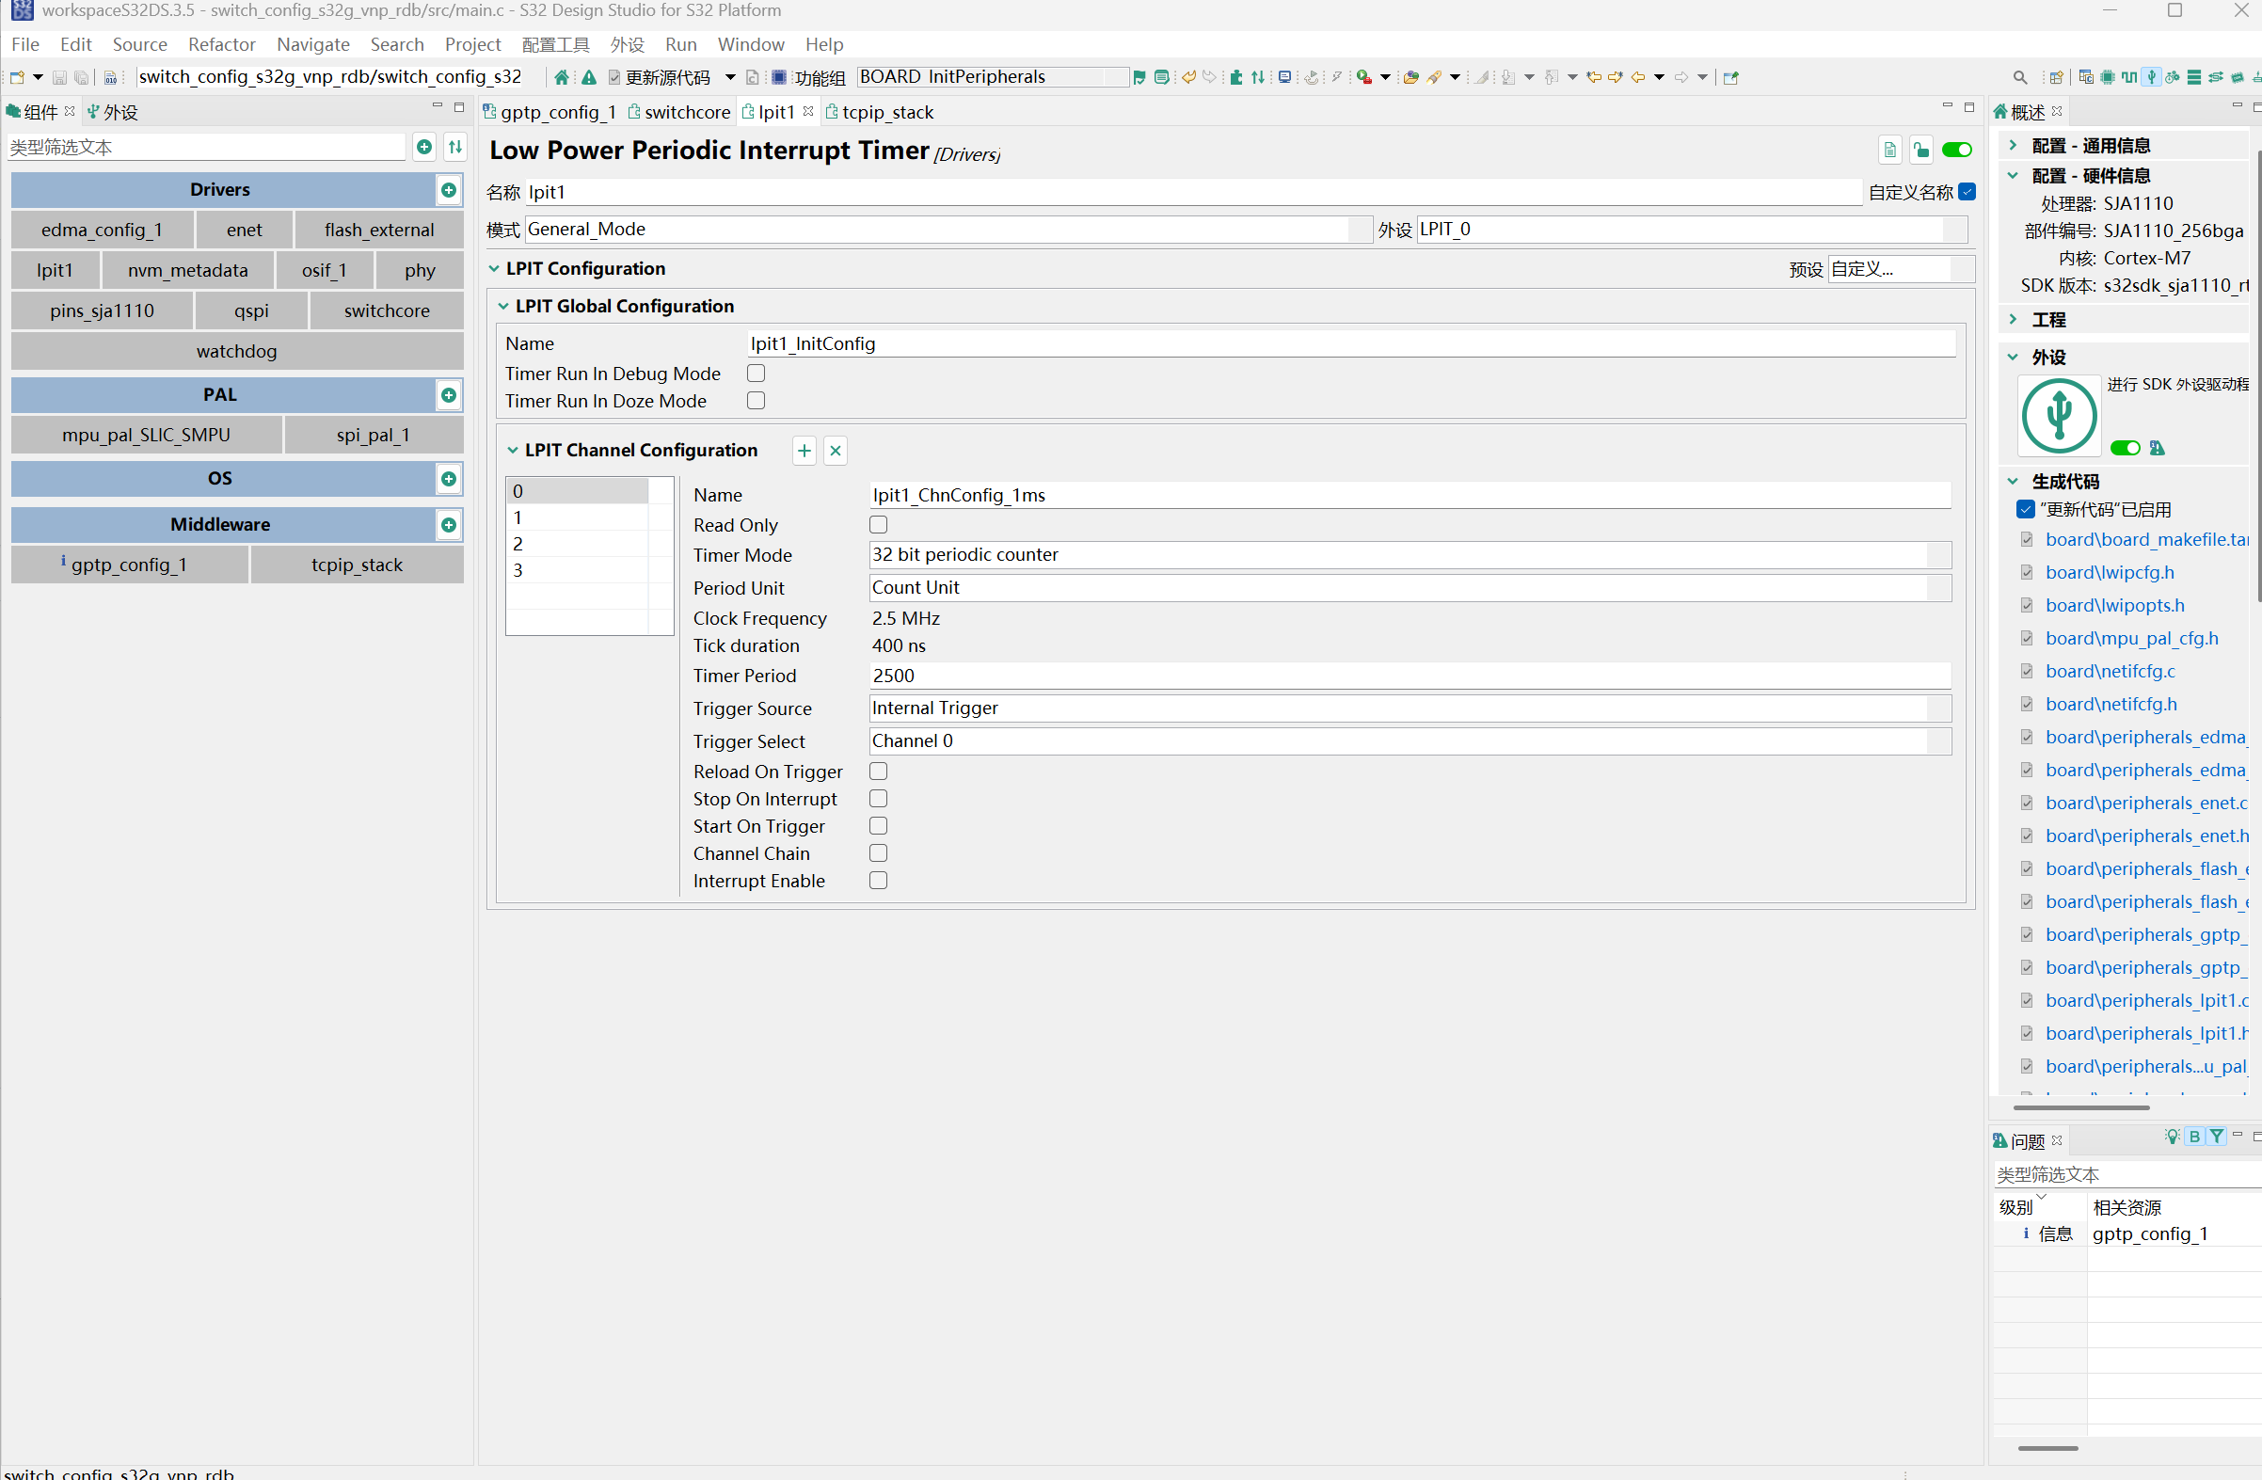The height and width of the screenshot is (1480, 2262).
Task: Click the Timer Period input field
Action: [1410, 676]
